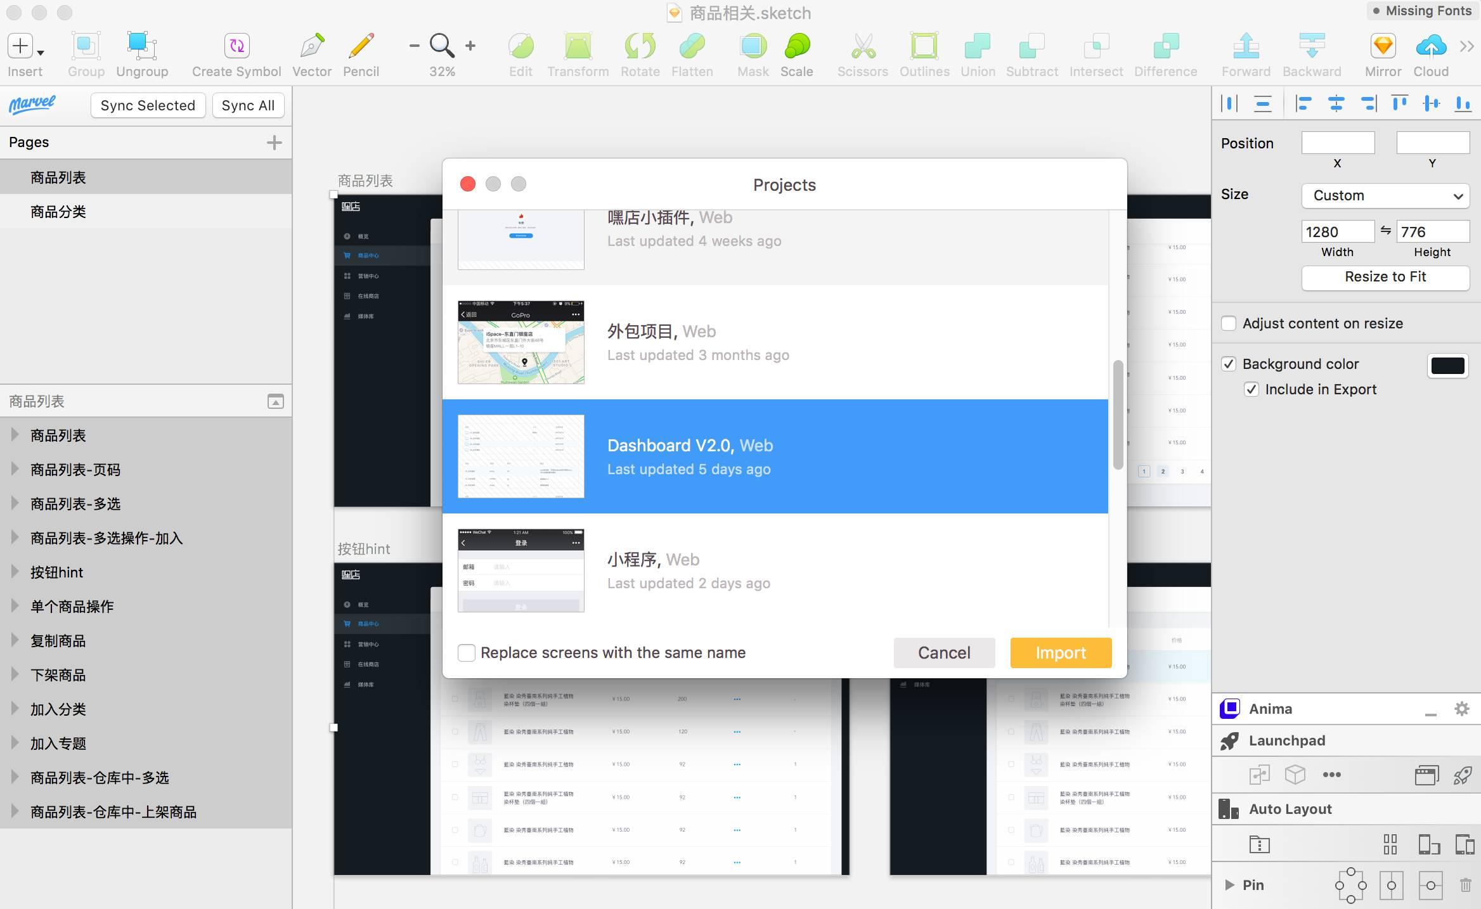
Task: Click the Import button
Action: [x=1060, y=653]
